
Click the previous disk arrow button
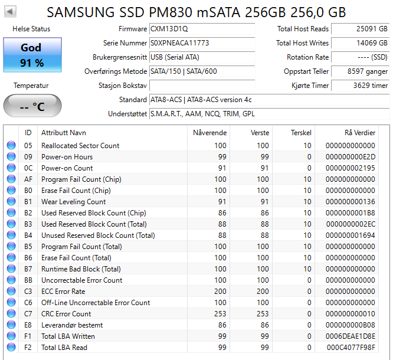point(11,12)
